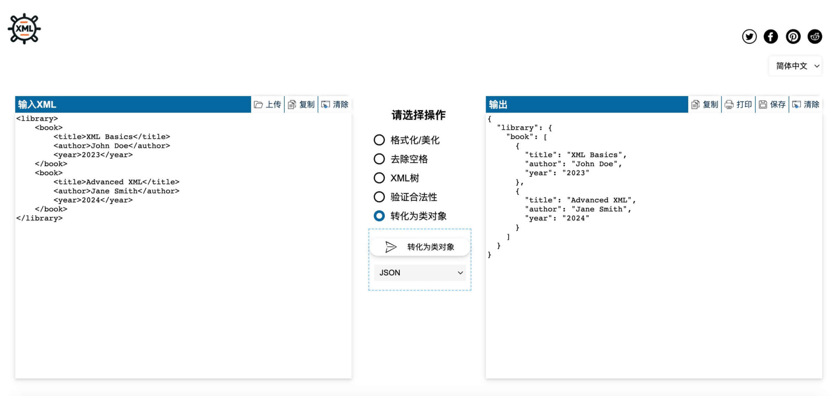Viewport: 838px width, 396px height.
Task: Open the 简体中文 language dropdown
Action: click(x=794, y=65)
